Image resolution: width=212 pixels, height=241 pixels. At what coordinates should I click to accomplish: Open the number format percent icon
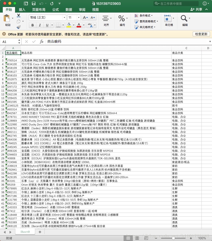pyautogui.click(x=122, y=18)
